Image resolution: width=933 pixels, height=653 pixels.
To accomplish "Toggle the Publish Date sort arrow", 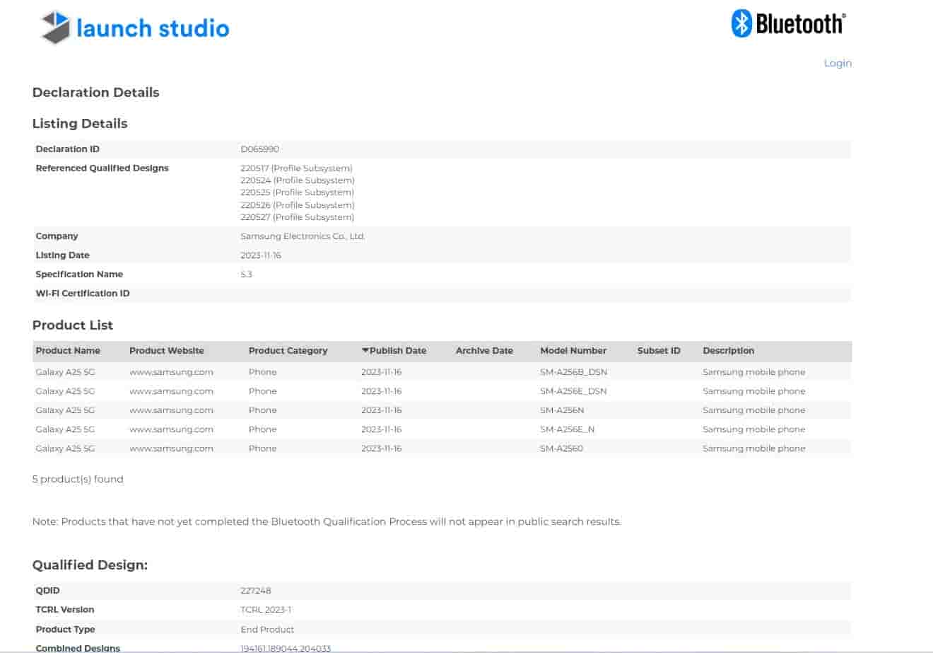I will (x=365, y=350).
